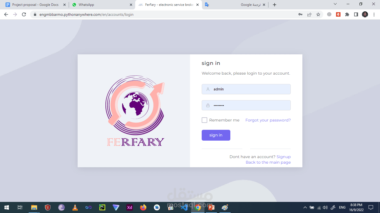Screen dimensions: 380x213
Task: Open saved passwords key icon in address bar
Action: [300, 14]
